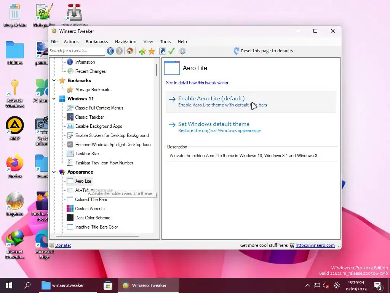
Task: Open the View menu
Action: point(148,42)
